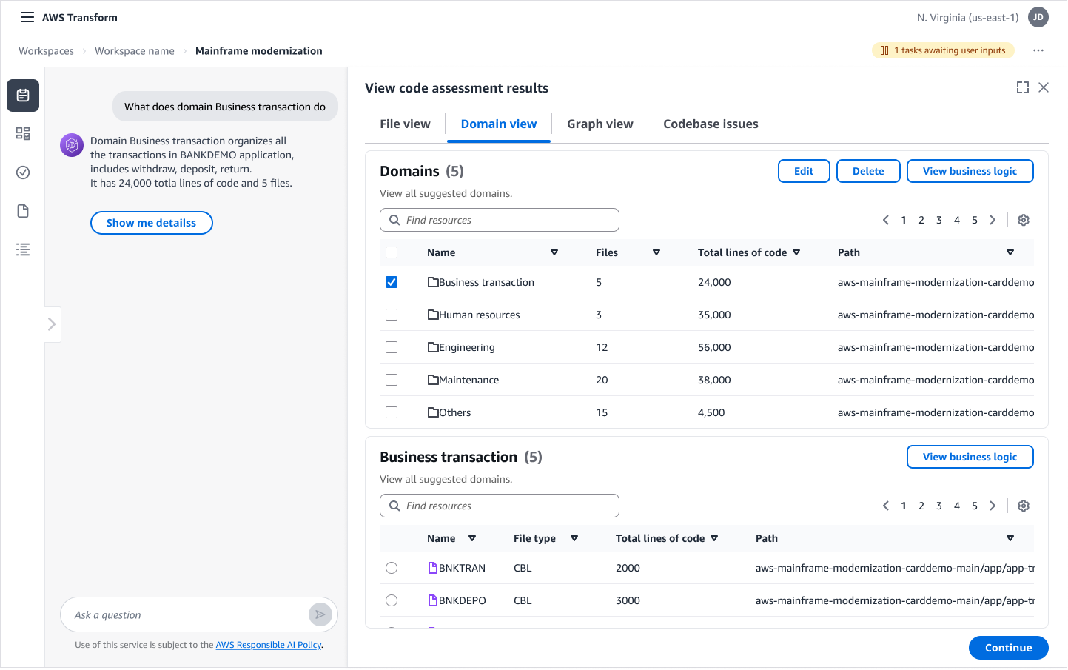Image resolution: width=1068 pixels, height=670 pixels.
Task: Expand the assessment panel to fullscreen
Action: pyautogui.click(x=1023, y=87)
